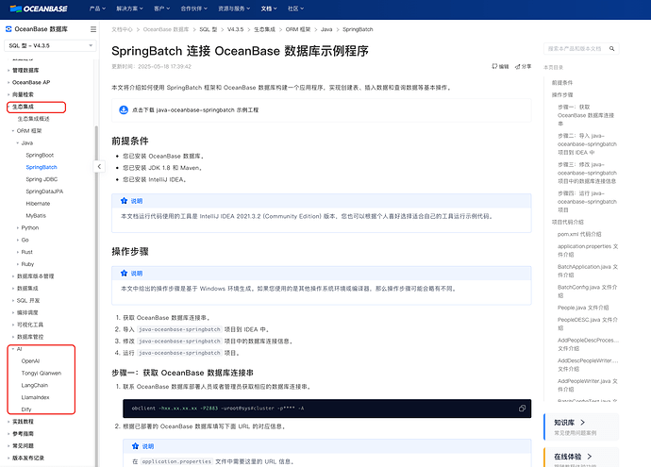Click the V4.3.5 breadcrumb
This screenshot has height=467, width=651.
pyautogui.click(x=236, y=29)
